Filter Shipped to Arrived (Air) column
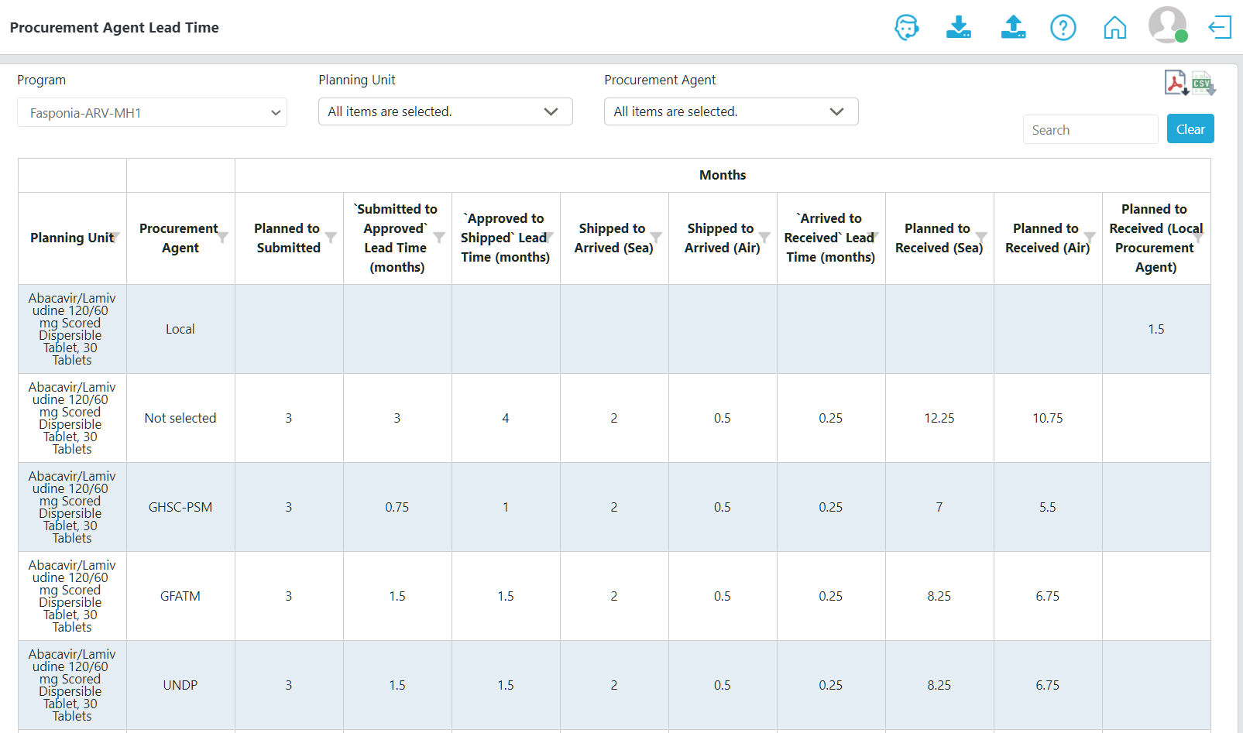 764,237
